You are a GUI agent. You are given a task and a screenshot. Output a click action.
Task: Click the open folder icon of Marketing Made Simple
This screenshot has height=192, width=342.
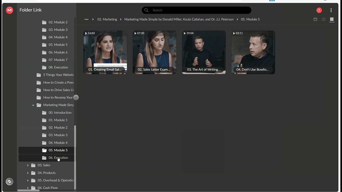point(39,105)
